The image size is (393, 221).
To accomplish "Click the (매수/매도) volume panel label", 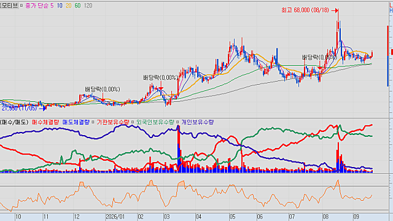I will 14,122.
